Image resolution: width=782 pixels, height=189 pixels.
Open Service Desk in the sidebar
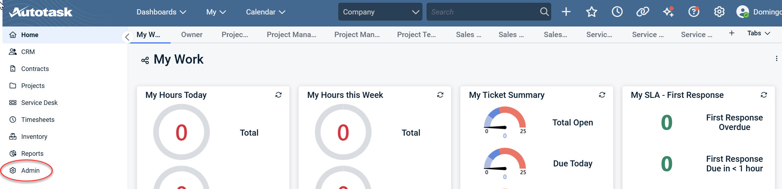[x=39, y=103]
